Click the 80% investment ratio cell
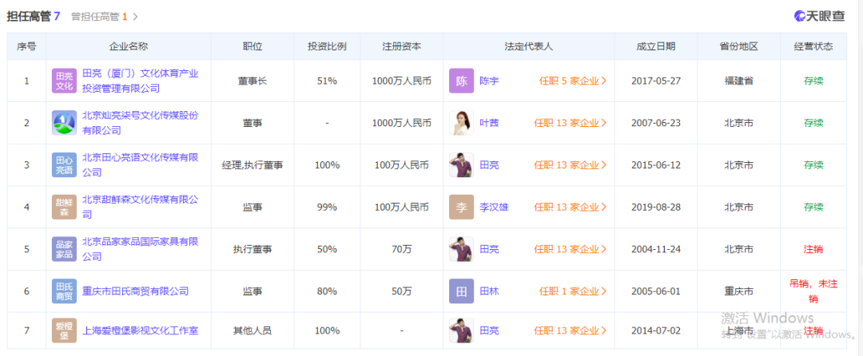 pos(327,291)
